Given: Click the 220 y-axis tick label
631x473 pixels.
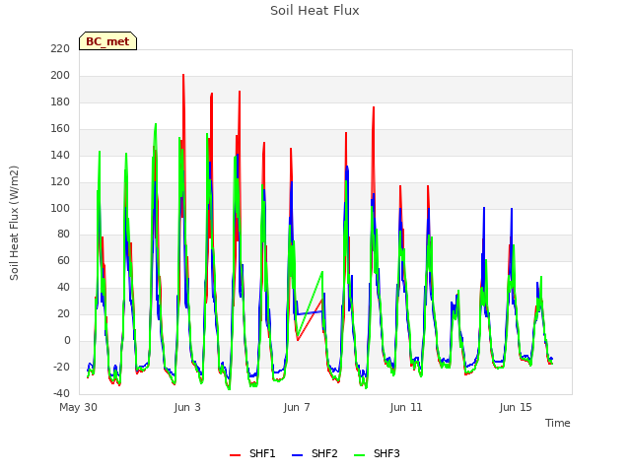Looking at the screenshot, I should 60,49.
